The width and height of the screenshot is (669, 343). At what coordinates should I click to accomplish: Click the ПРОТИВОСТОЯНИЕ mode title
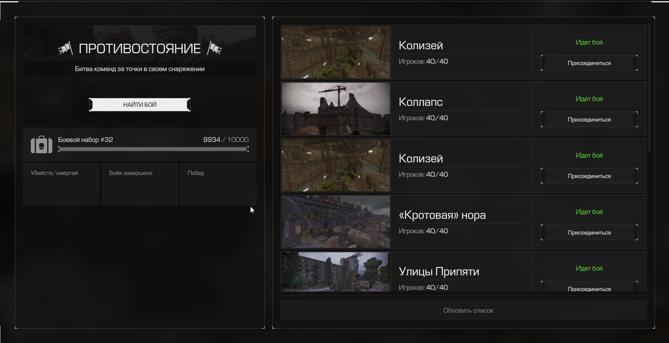140,48
